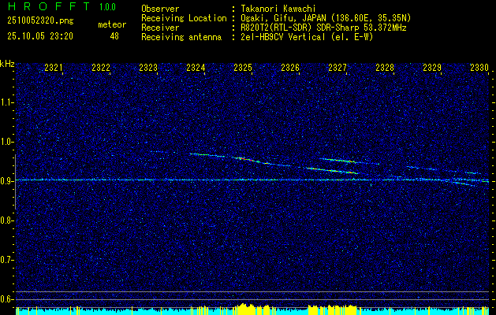Click the meteor count value 48
This screenshot has height=315, width=496.
tap(114, 36)
